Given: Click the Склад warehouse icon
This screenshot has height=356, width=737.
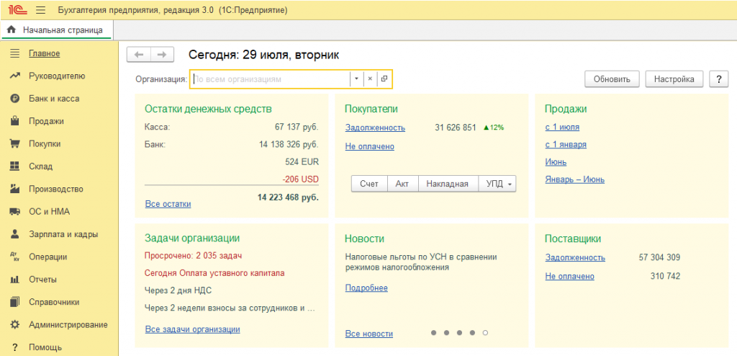Looking at the screenshot, I should click(15, 166).
